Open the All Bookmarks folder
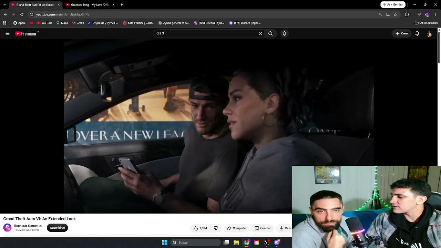 pos(426,23)
